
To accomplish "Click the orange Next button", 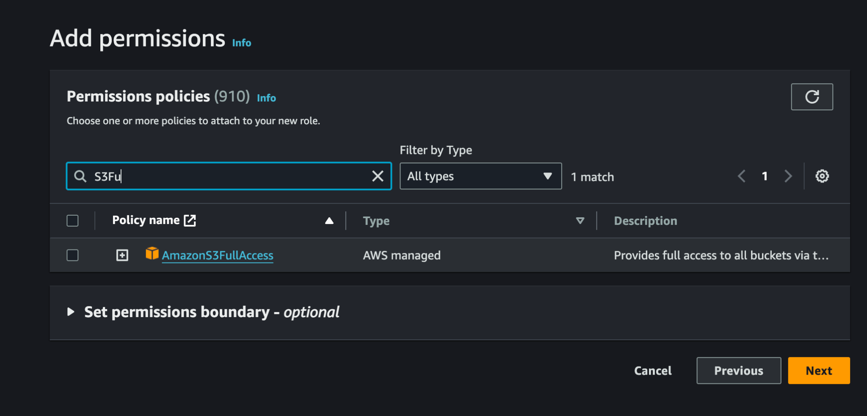I will tap(819, 371).
